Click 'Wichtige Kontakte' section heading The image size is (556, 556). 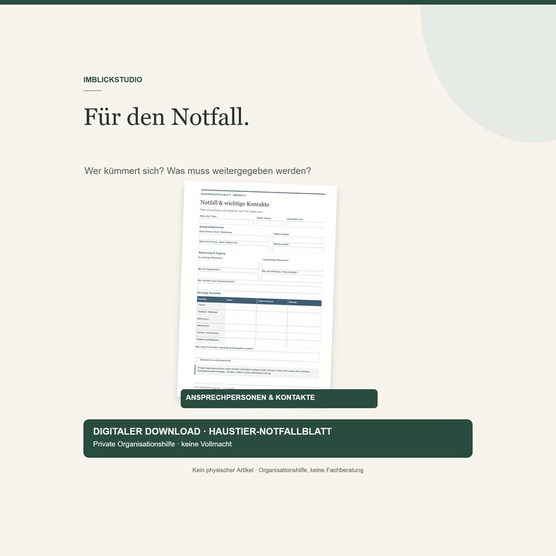[x=209, y=293]
